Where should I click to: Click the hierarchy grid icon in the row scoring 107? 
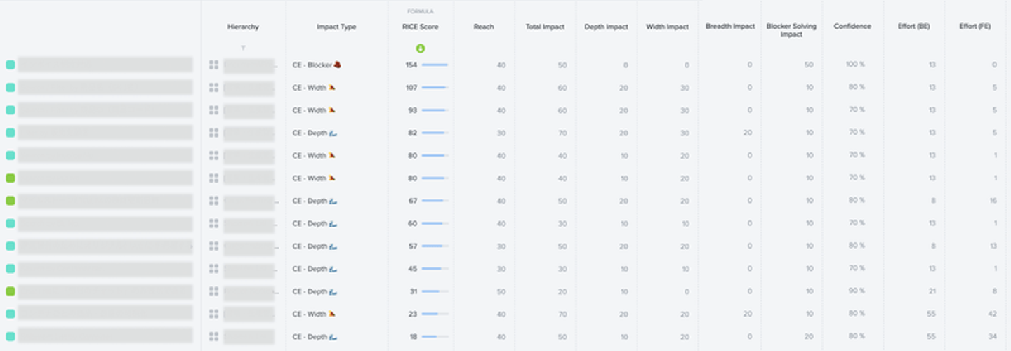(214, 88)
